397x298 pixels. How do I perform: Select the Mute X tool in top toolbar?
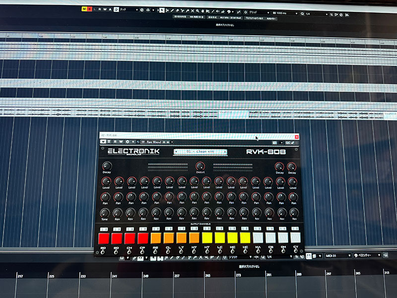[x=193, y=11]
